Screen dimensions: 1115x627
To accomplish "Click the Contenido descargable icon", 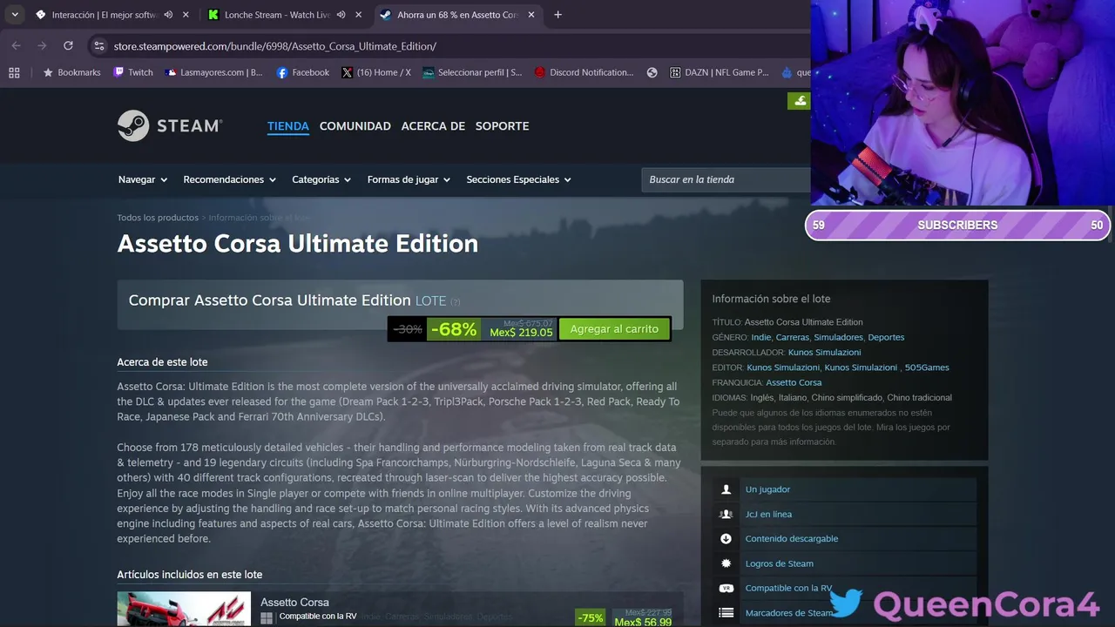I will point(726,538).
